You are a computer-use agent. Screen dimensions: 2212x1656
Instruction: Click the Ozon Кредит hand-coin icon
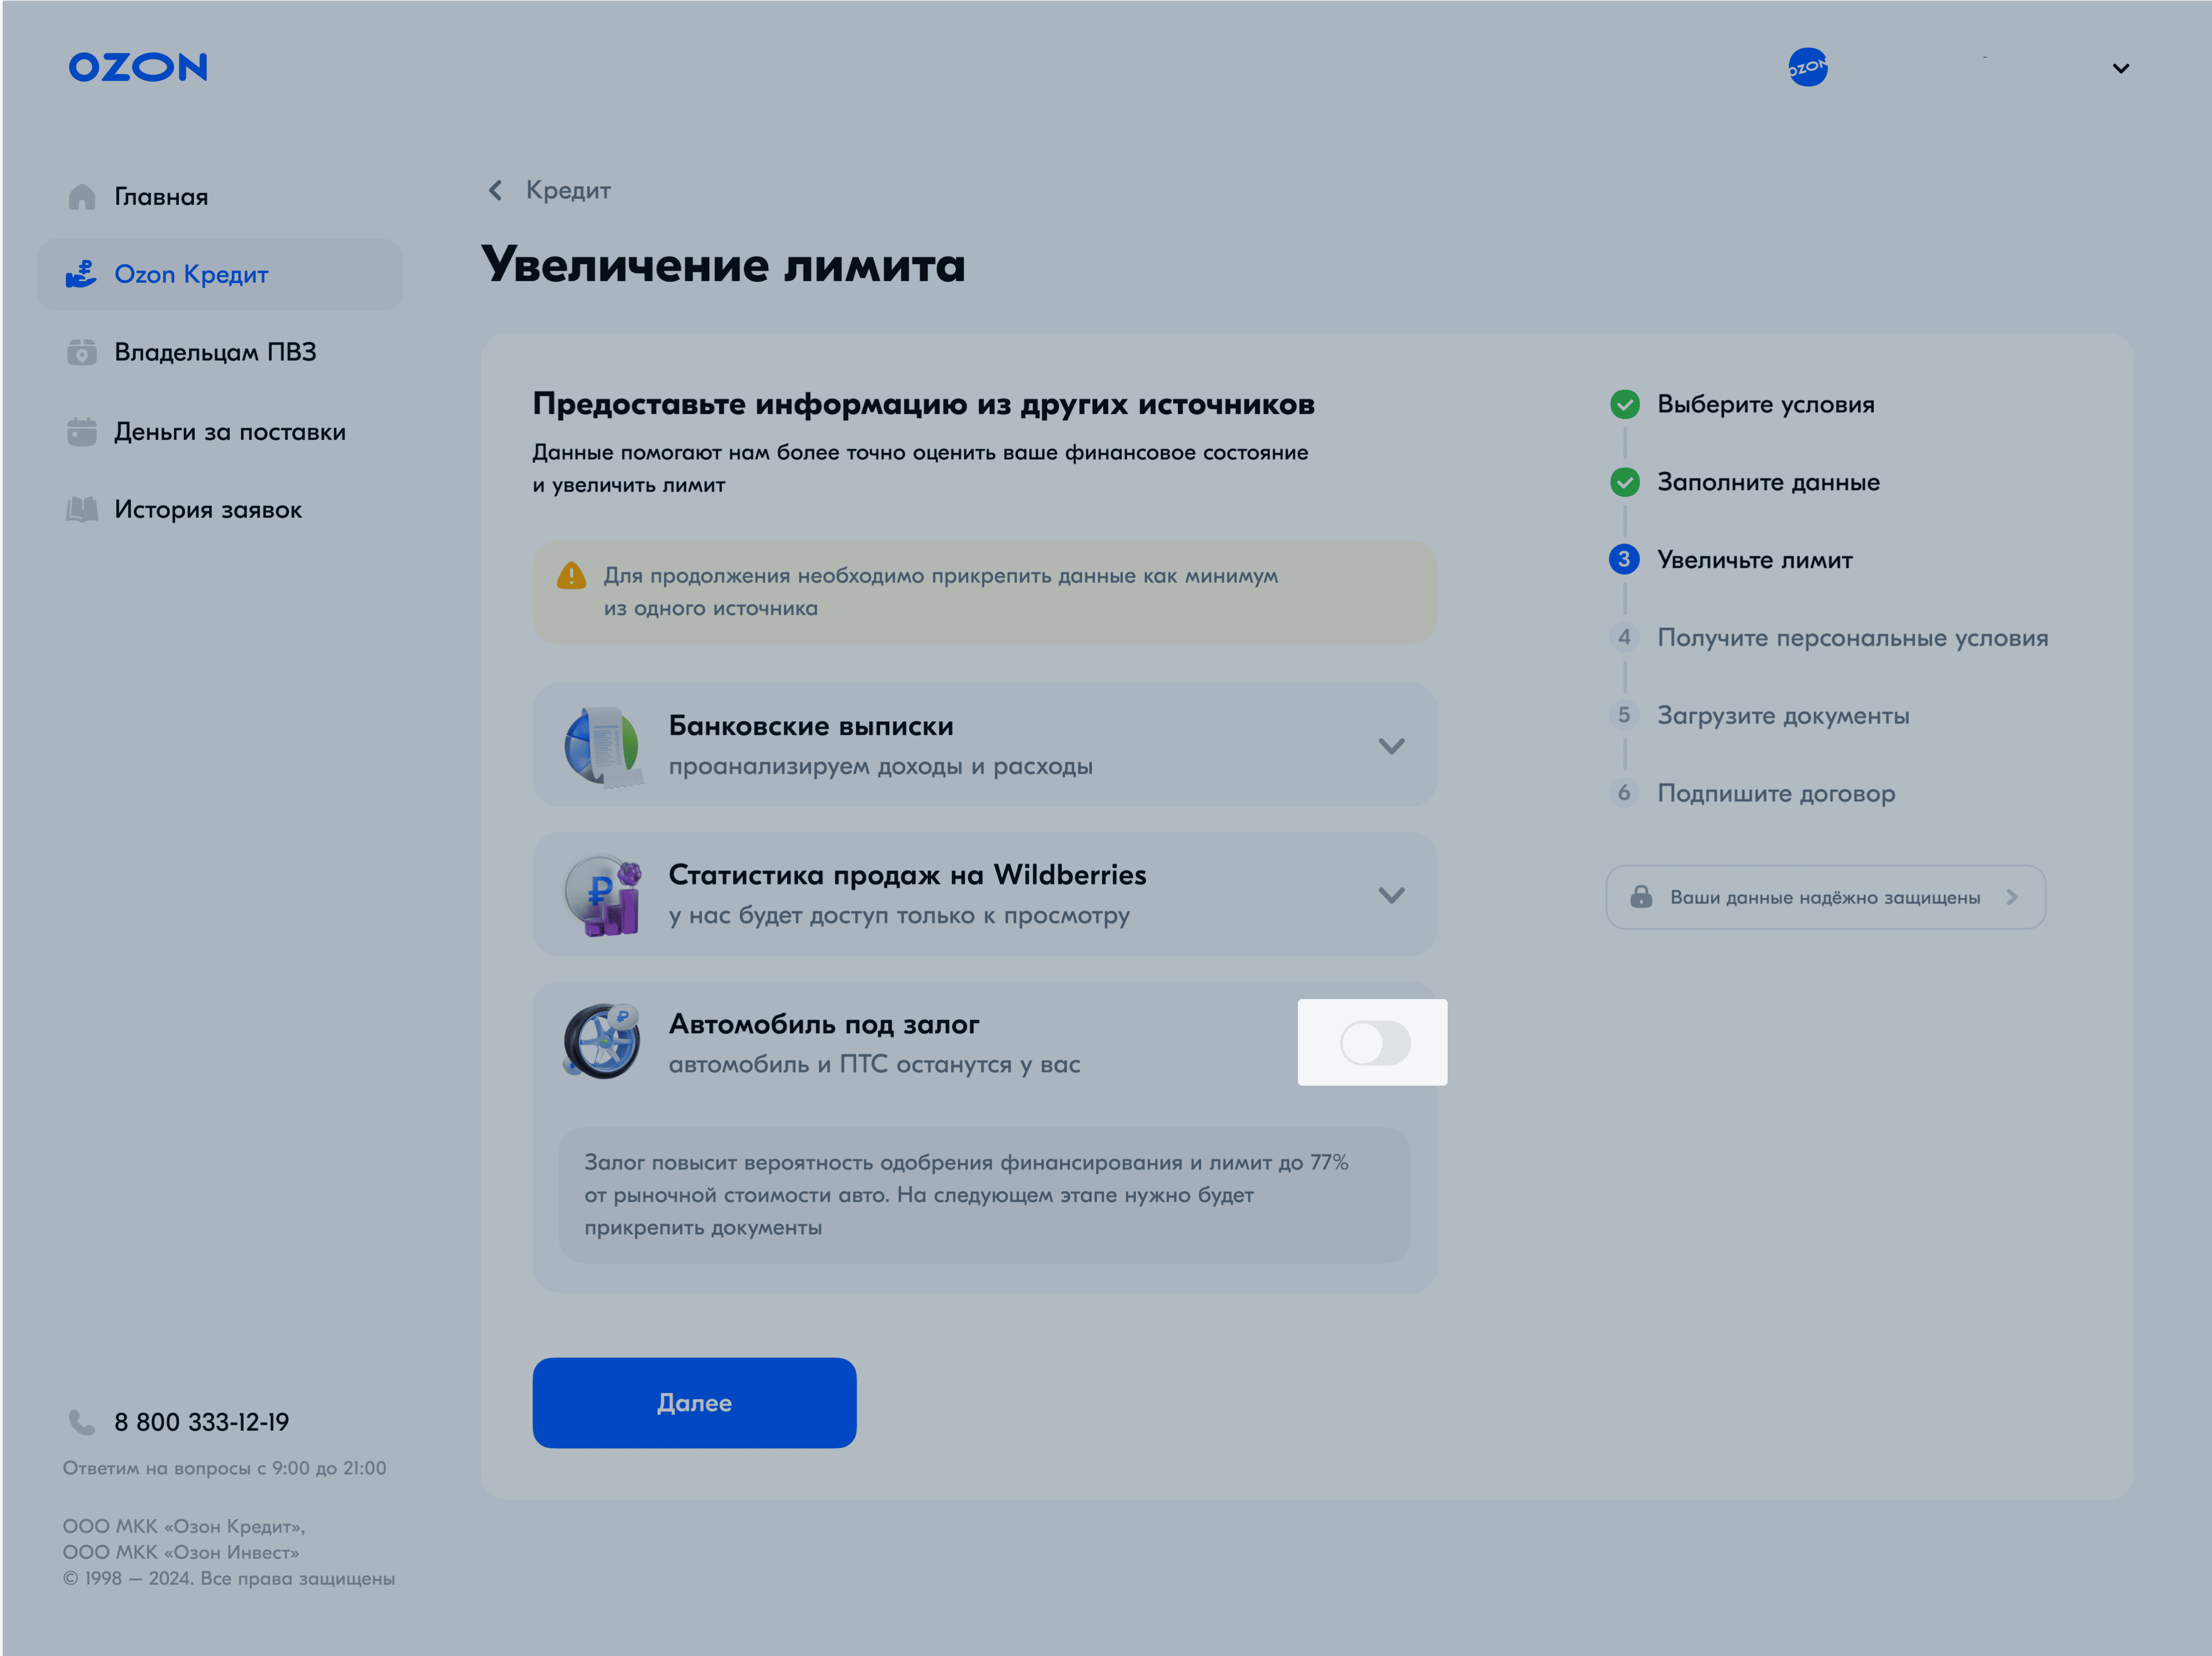point(81,274)
